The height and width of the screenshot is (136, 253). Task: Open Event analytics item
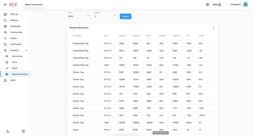[x=14, y=62]
